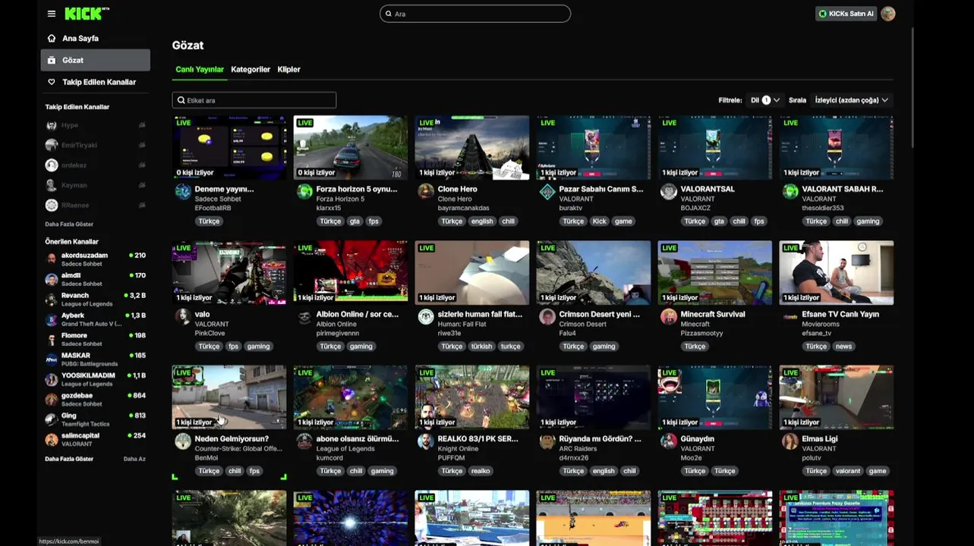Viewport: 974px width, 546px height.
Task: Click the page vertical scrollbar
Action: coord(913,87)
